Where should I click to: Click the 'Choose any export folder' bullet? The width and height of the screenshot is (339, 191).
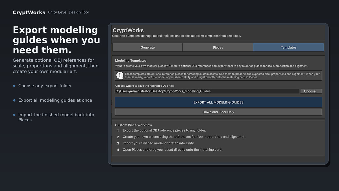click(45, 86)
